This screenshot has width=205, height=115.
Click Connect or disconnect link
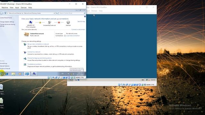[78, 29]
